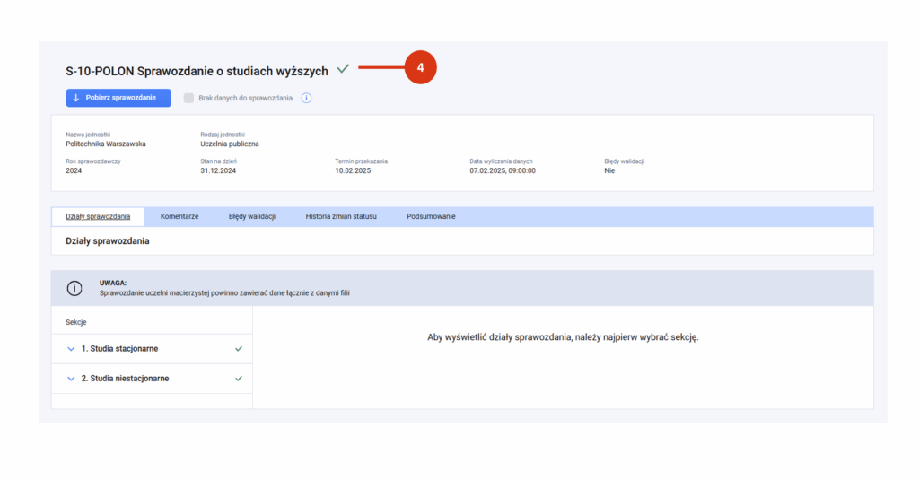The image size is (919, 480).
Task: Expand the Studia niestacjonarne section chevron
Action: pyautogui.click(x=71, y=379)
